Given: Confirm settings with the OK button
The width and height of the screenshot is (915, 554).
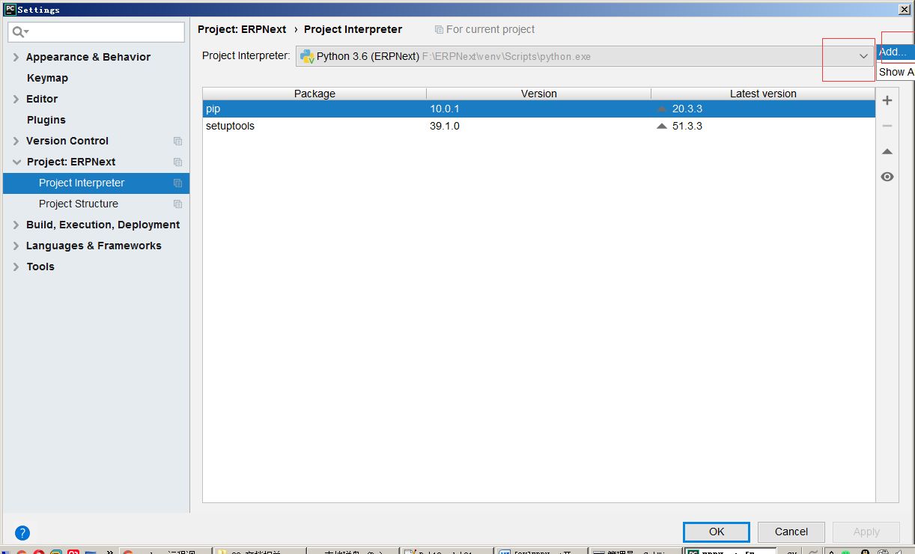Looking at the screenshot, I should 717,532.
